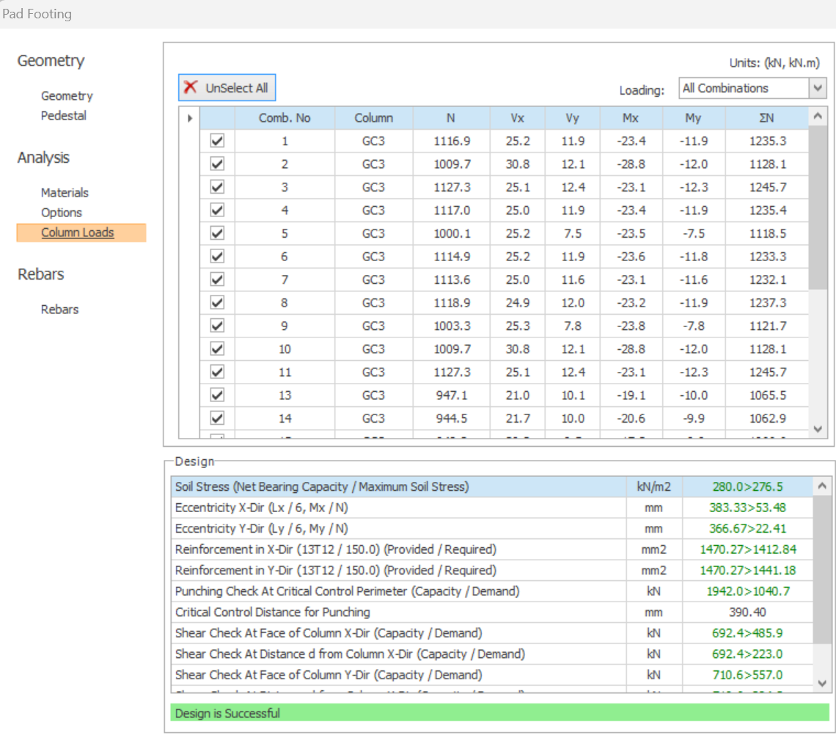Click down arrow of Design results scrollbar
This screenshot has height=735, width=836.
point(821,683)
